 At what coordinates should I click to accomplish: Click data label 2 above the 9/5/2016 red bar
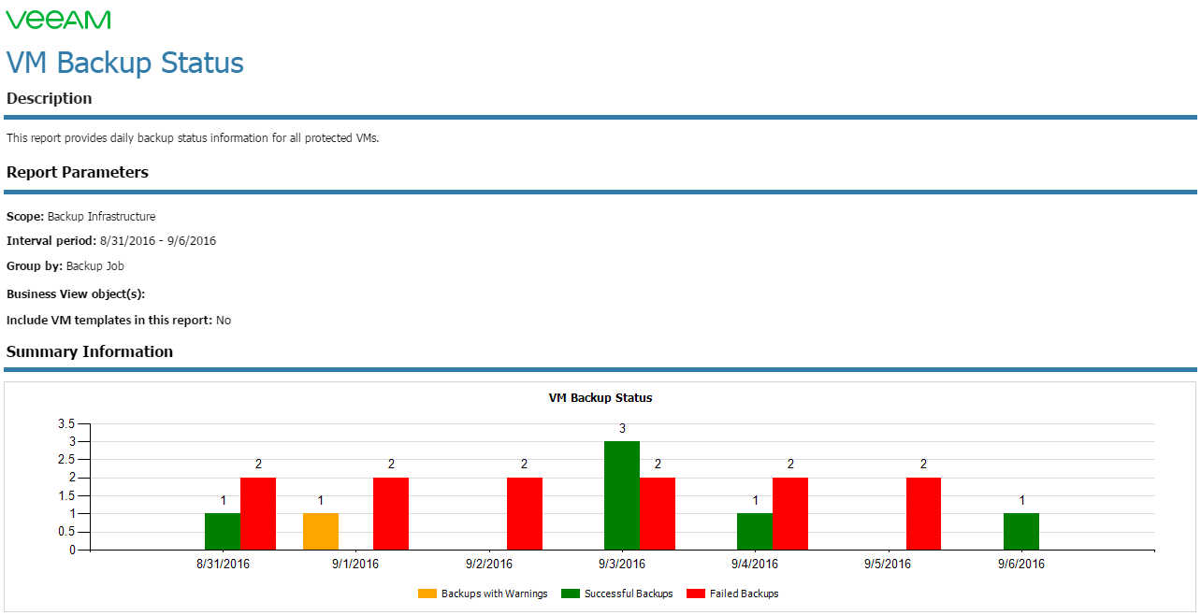[x=923, y=465]
